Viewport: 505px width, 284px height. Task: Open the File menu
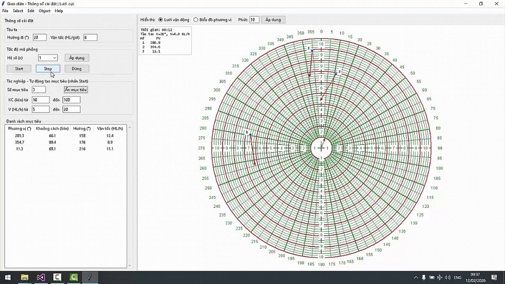(5, 11)
